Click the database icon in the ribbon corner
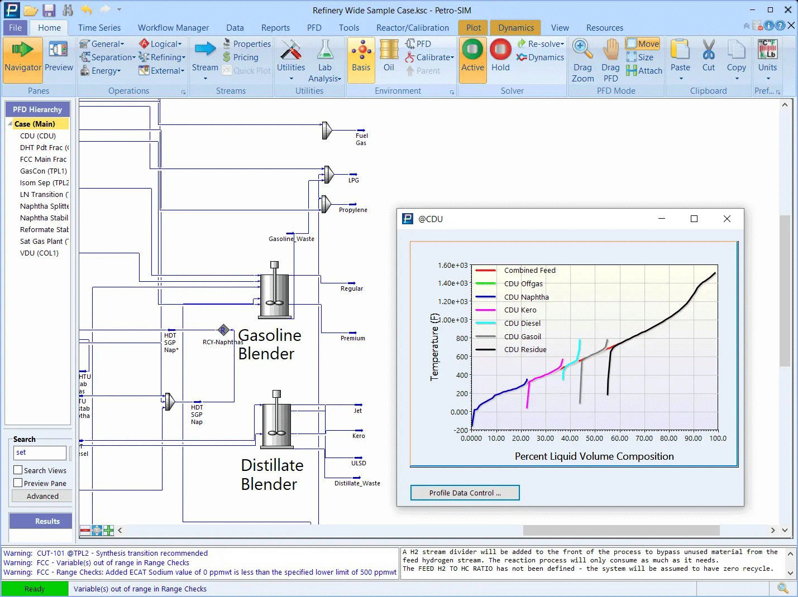Image resolution: width=798 pixels, height=597 pixels. [x=758, y=26]
